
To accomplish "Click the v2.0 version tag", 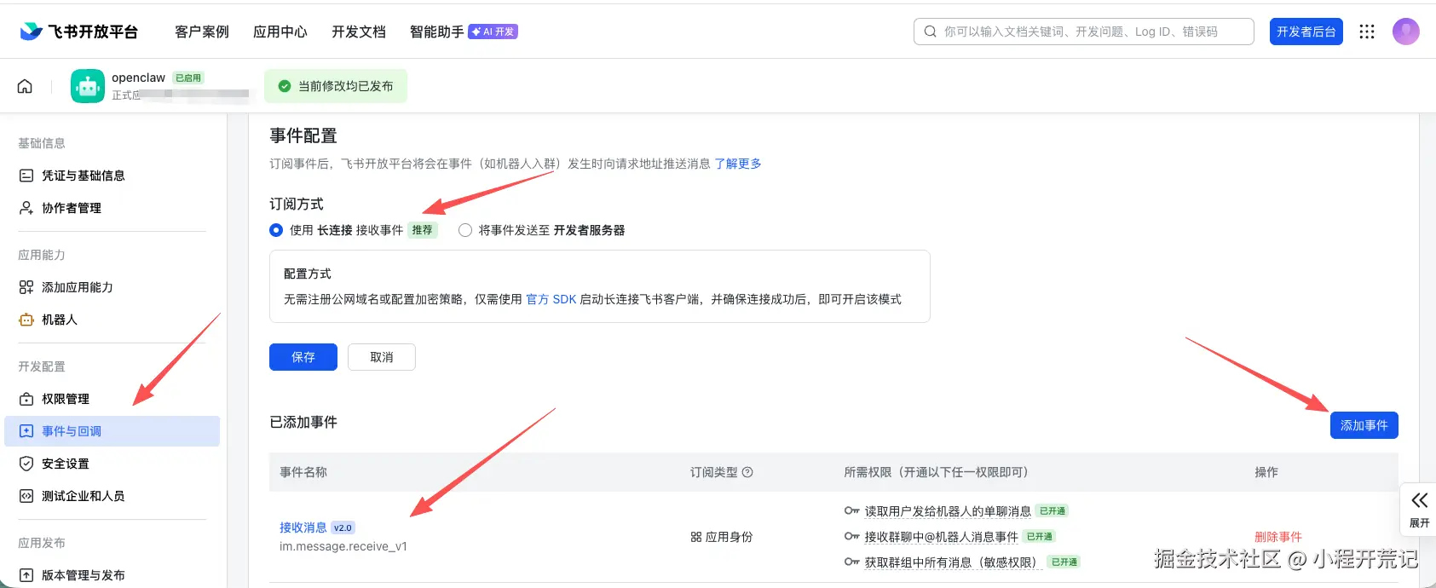I will click(343, 527).
